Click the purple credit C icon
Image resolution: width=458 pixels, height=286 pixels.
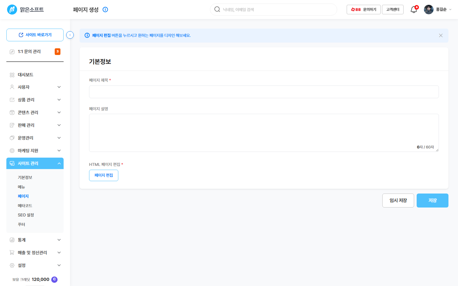pos(54,279)
